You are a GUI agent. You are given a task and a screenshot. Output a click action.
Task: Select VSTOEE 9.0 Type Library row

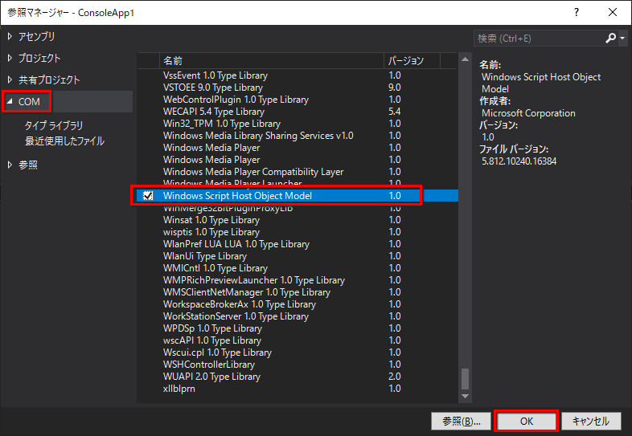coord(297,88)
